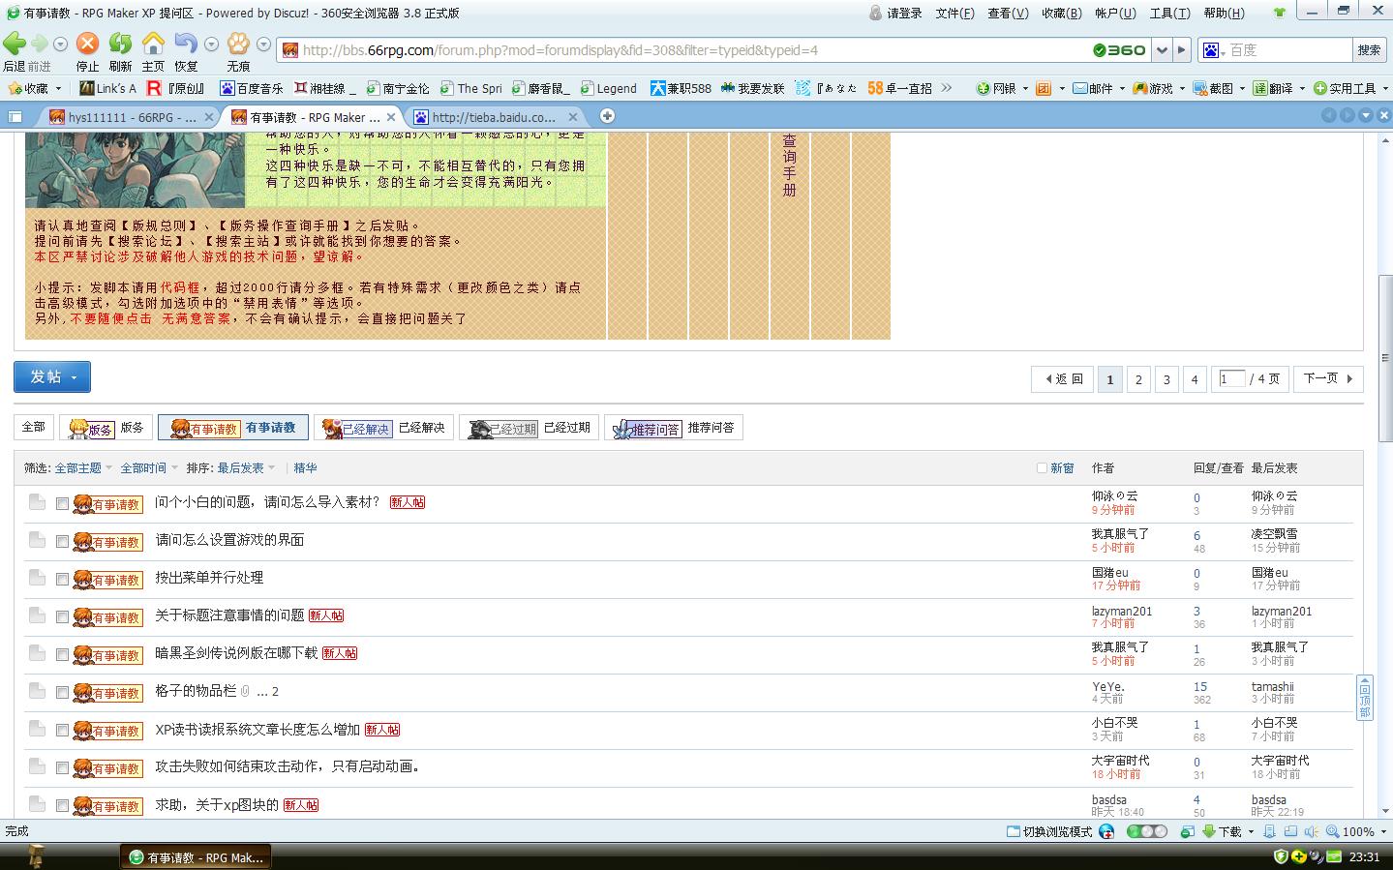Open 请登录 login link in title bar

click(895, 13)
